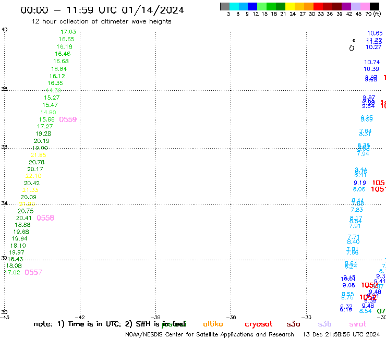Click the yellow swatch in the color scale
Screen dimensions: 386x339
tap(290, 6)
